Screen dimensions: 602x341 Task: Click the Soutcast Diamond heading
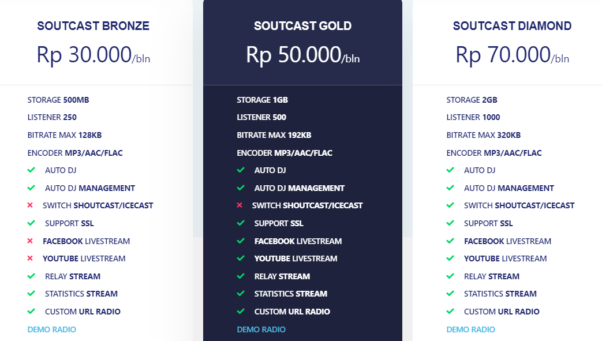[x=512, y=26]
